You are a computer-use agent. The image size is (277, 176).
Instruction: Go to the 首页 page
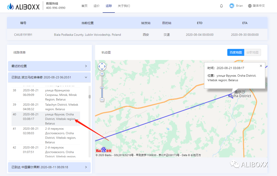click(x=84, y=6)
